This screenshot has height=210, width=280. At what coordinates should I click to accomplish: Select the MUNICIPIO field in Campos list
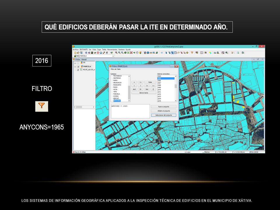click(117, 85)
